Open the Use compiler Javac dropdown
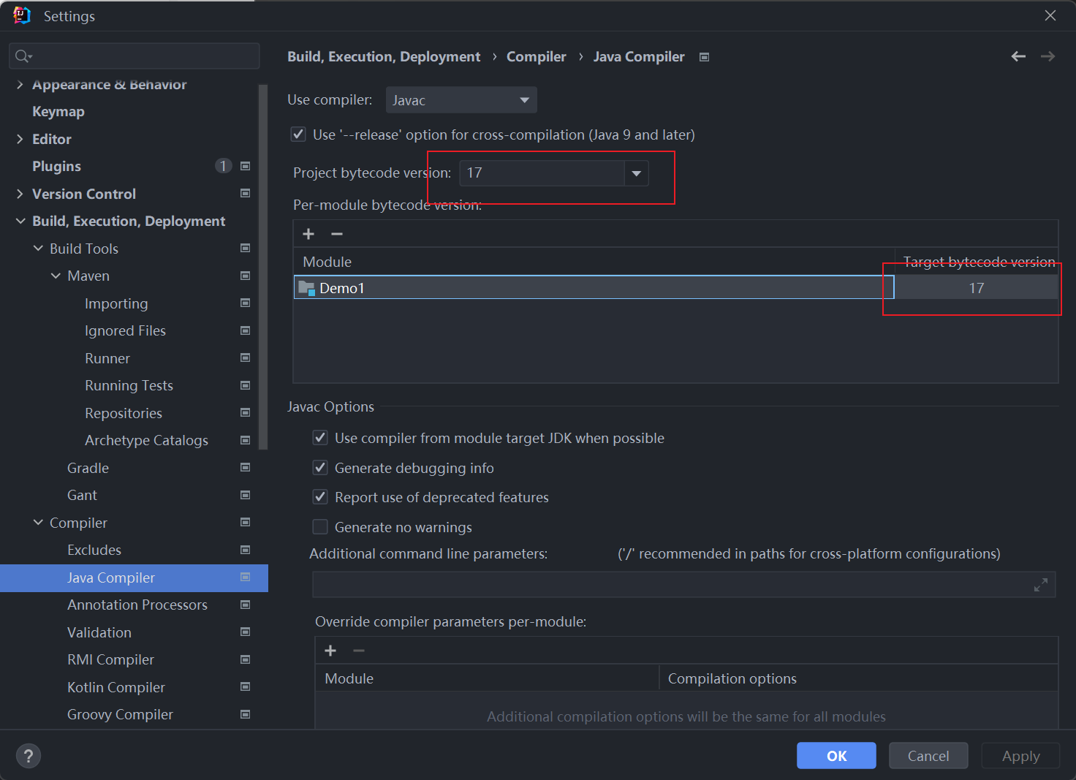The height and width of the screenshot is (780, 1076). coord(461,100)
